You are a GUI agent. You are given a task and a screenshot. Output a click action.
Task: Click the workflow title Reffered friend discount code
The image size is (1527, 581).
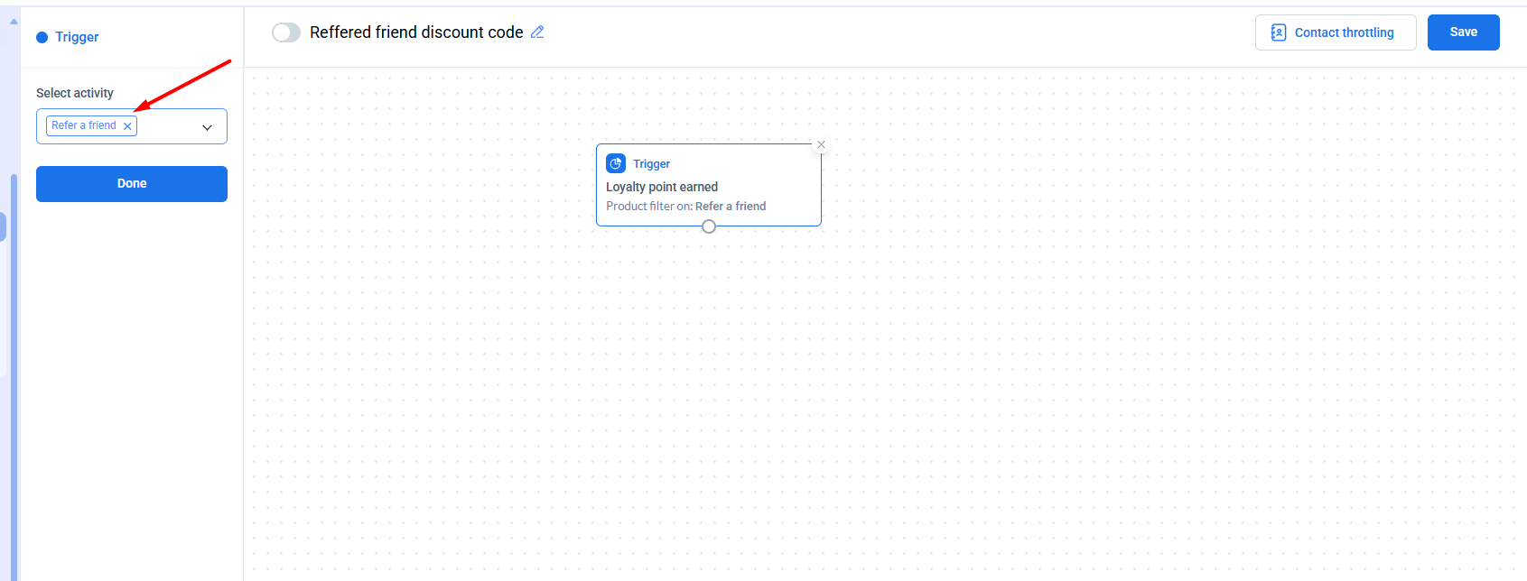point(416,32)
